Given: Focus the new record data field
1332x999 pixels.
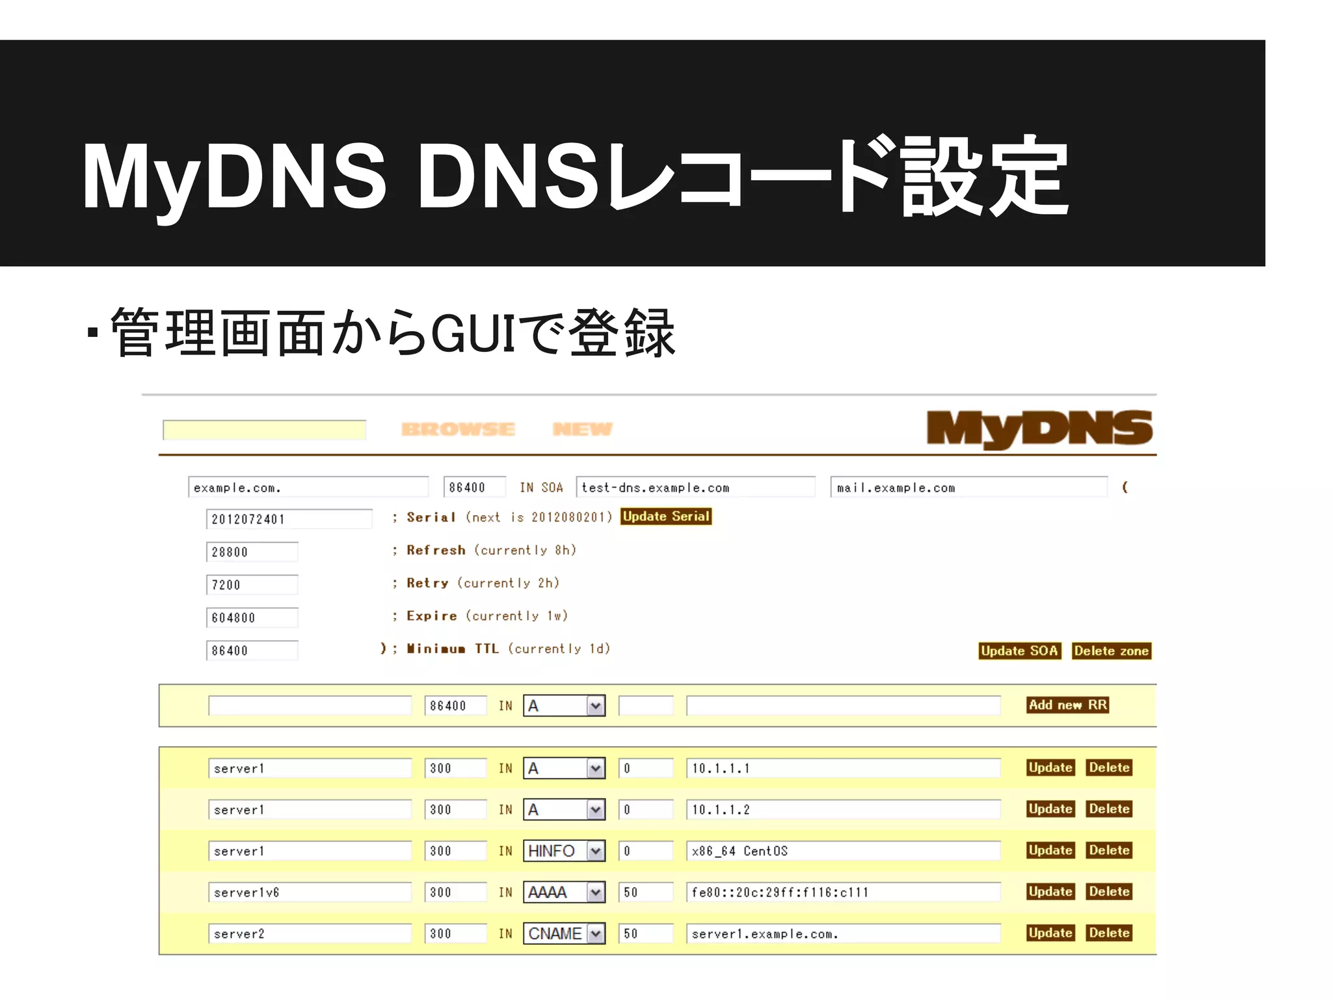Looking at the screenshot, I should [x=843, y=706].
